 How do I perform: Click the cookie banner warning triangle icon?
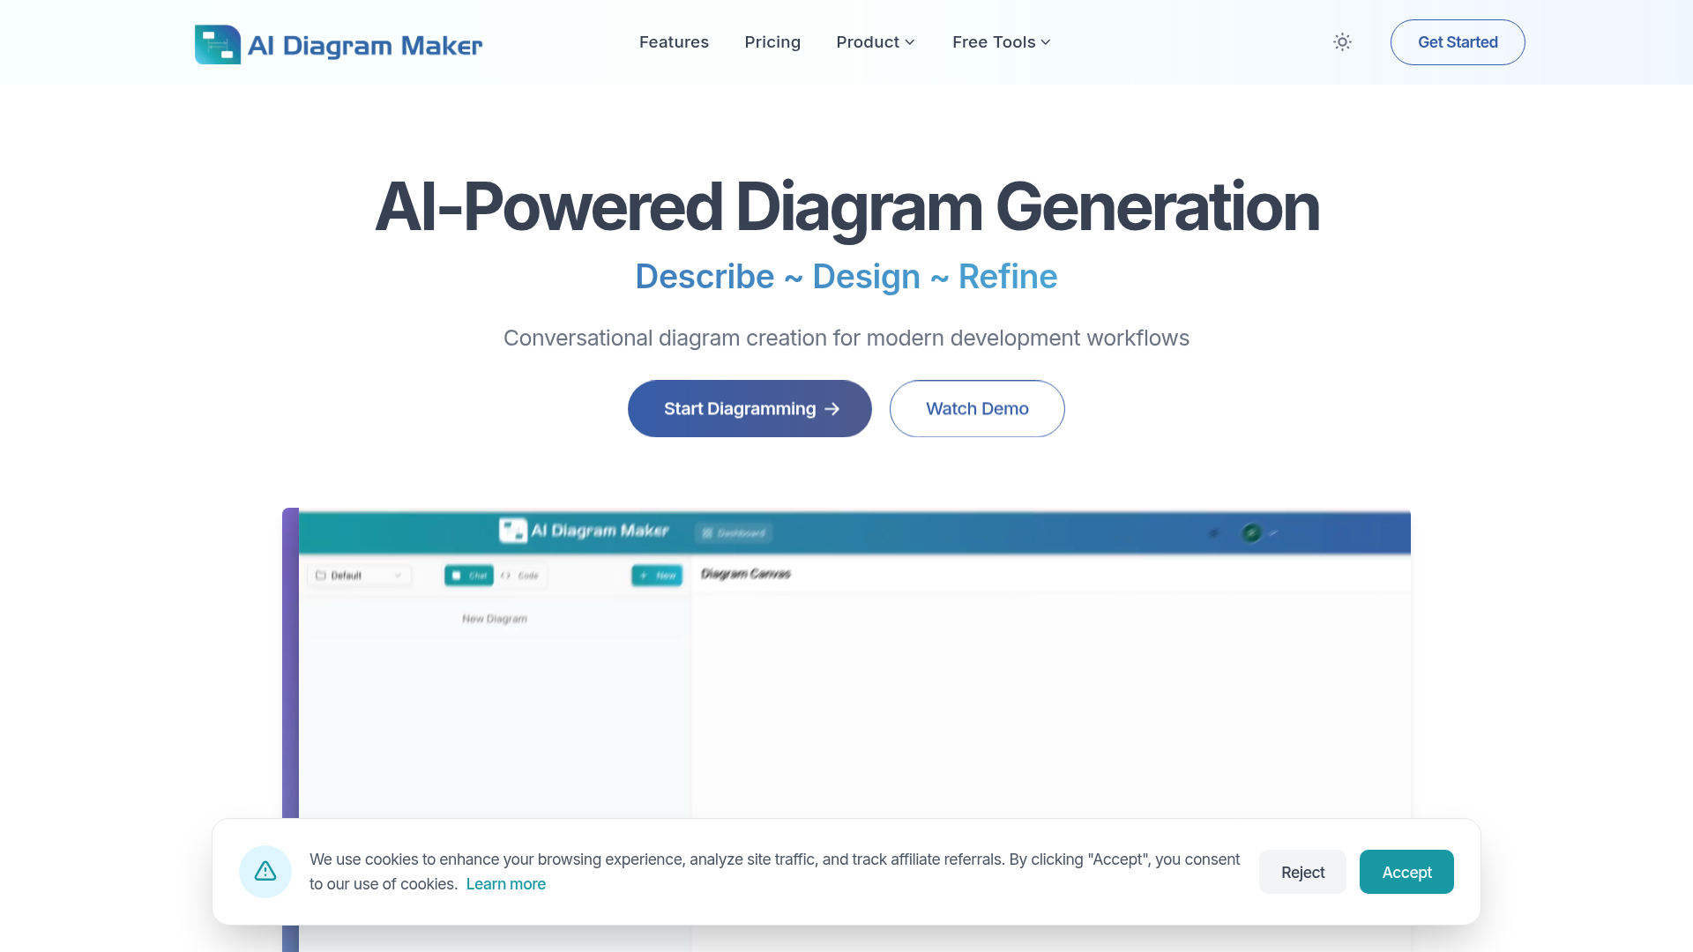click(265, 872)
